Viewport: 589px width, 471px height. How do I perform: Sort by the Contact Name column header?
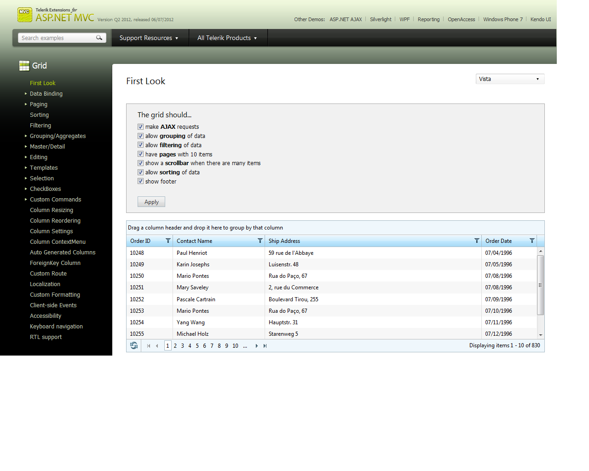point(194,241)
